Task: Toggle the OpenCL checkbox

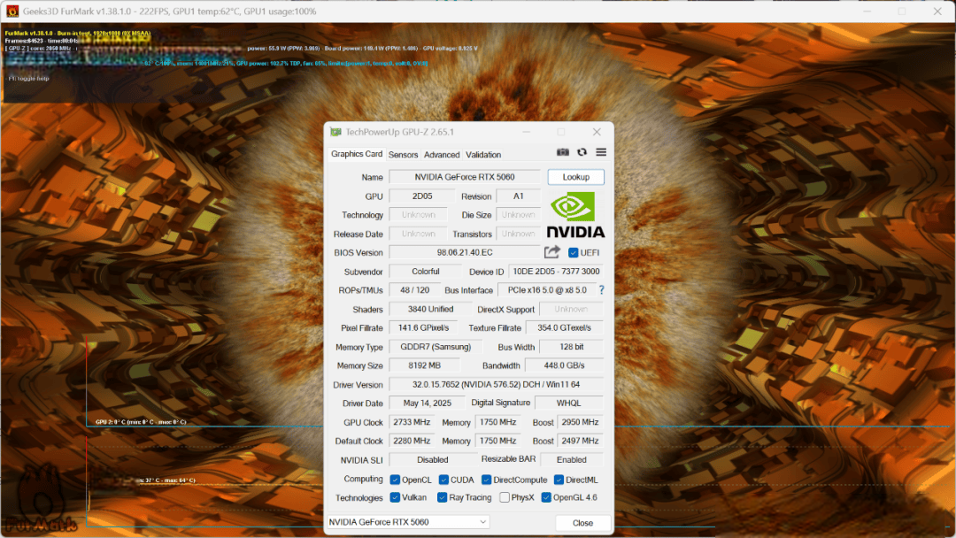Action: point(395,480)
